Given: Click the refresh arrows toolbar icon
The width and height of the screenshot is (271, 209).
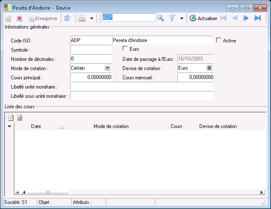Looking at the screenshot, I should (x=67, y=18).
